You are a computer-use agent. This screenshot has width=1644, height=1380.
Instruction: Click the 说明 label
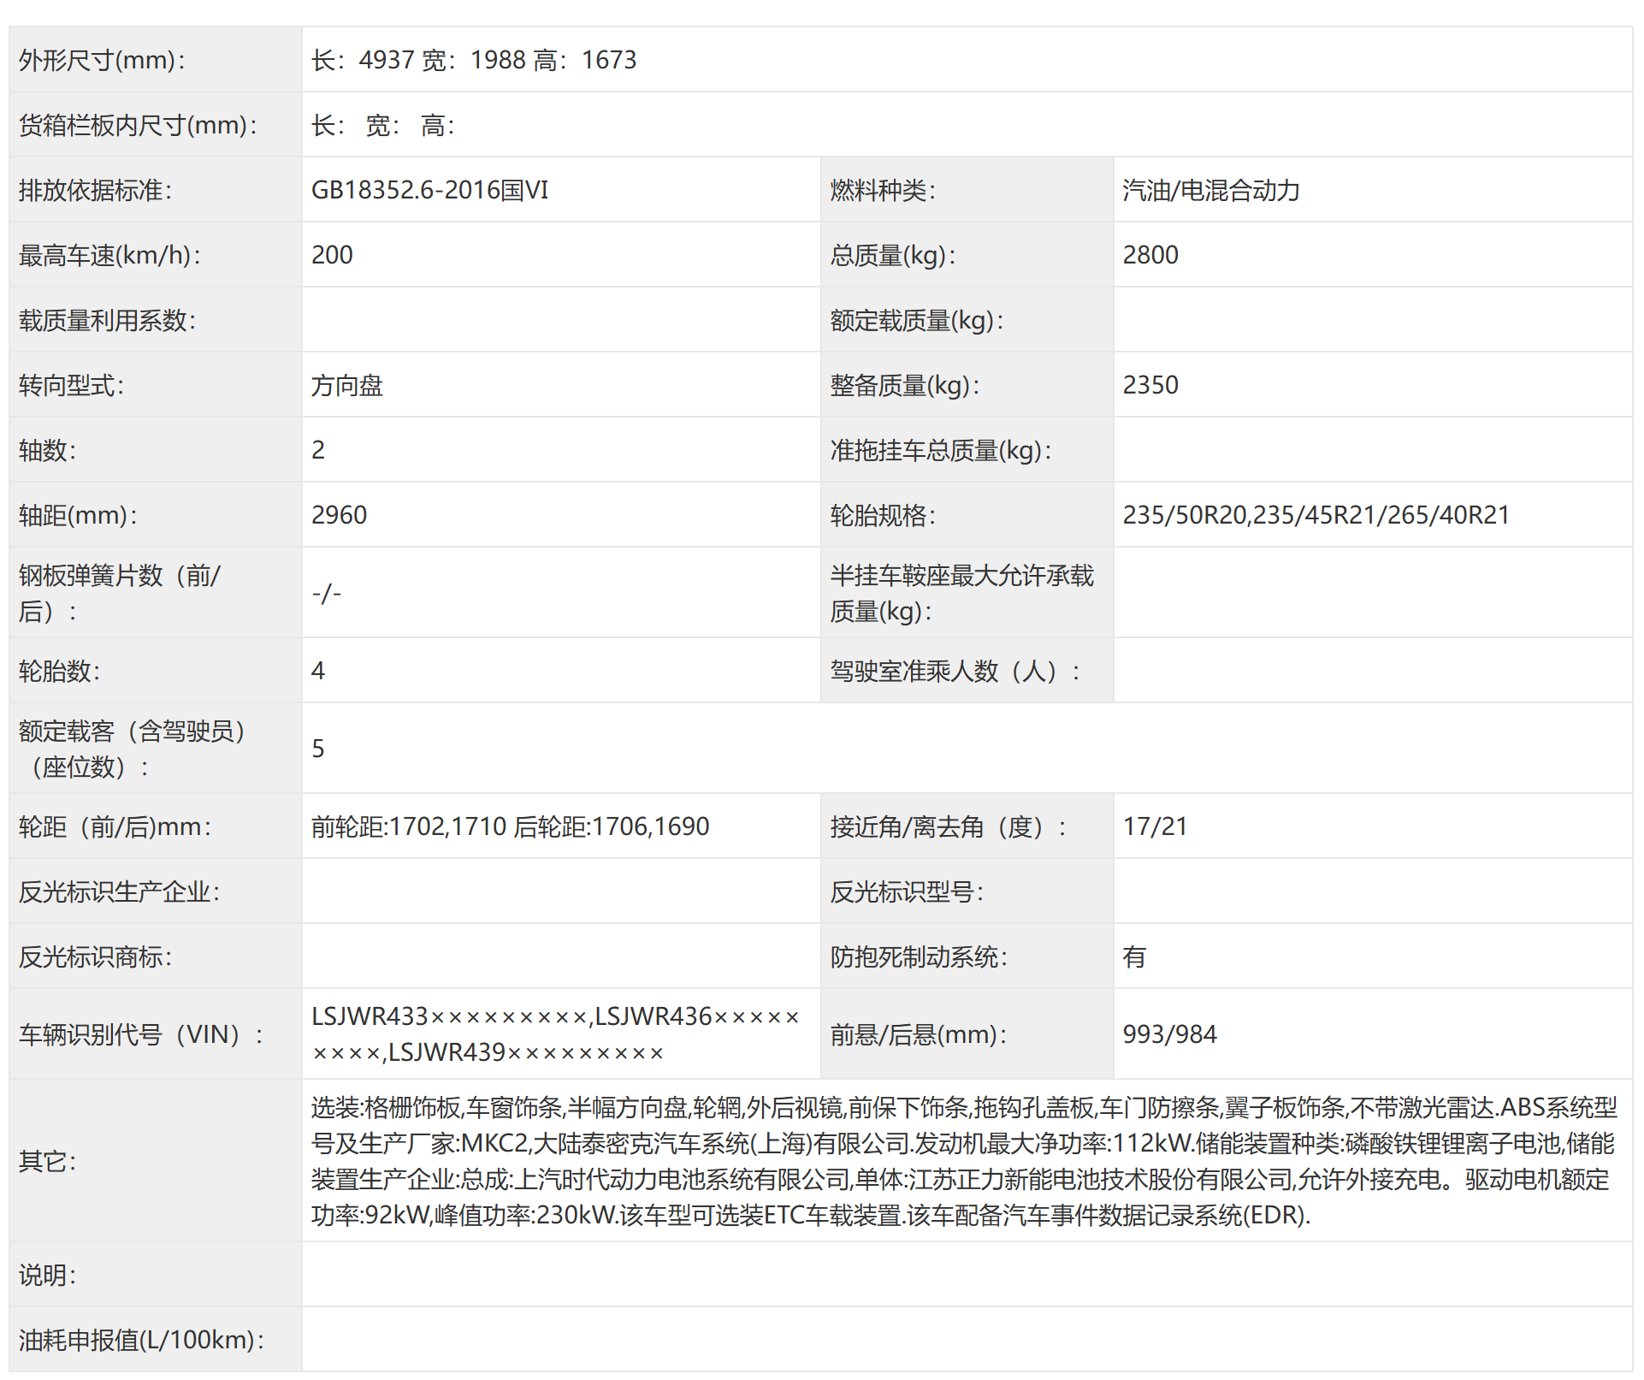[x=47, y=1275]
